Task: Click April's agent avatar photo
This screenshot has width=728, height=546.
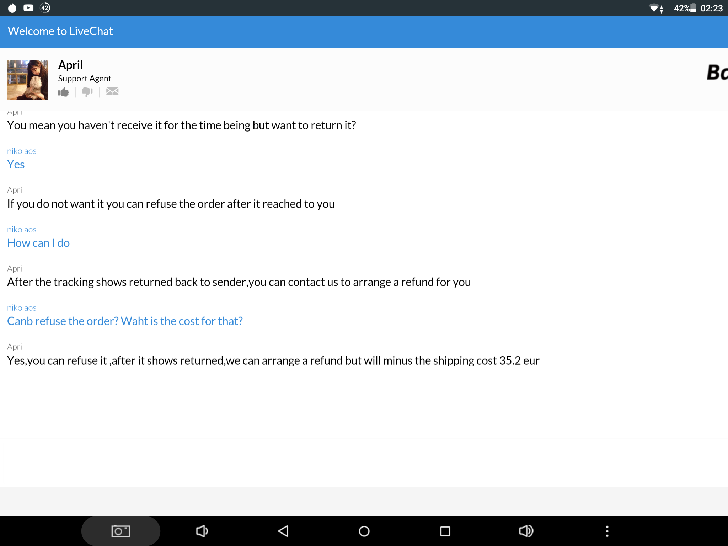Action: click(27, 80)
